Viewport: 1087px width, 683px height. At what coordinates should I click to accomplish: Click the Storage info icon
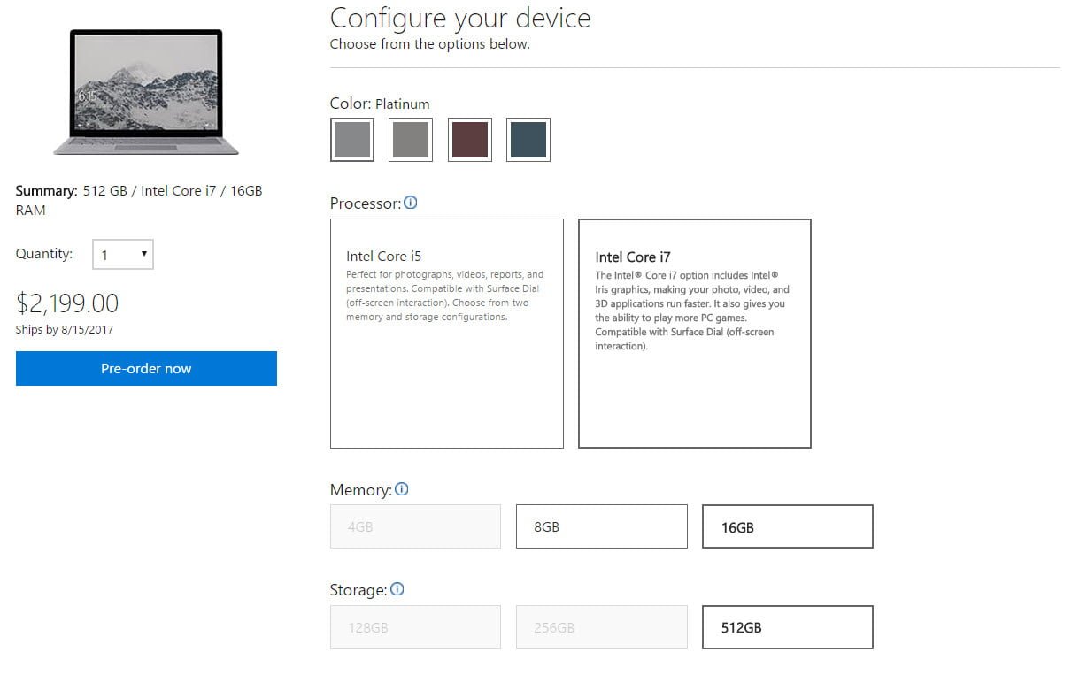(x=397, y=589)
